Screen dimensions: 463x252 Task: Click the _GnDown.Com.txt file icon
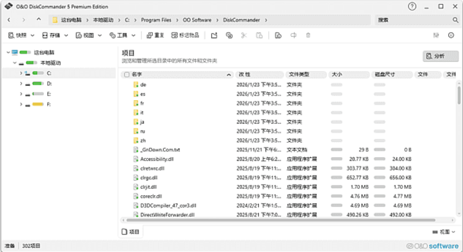click(136, 150)
